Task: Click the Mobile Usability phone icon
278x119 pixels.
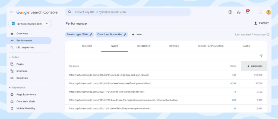Action: (12, 108)
